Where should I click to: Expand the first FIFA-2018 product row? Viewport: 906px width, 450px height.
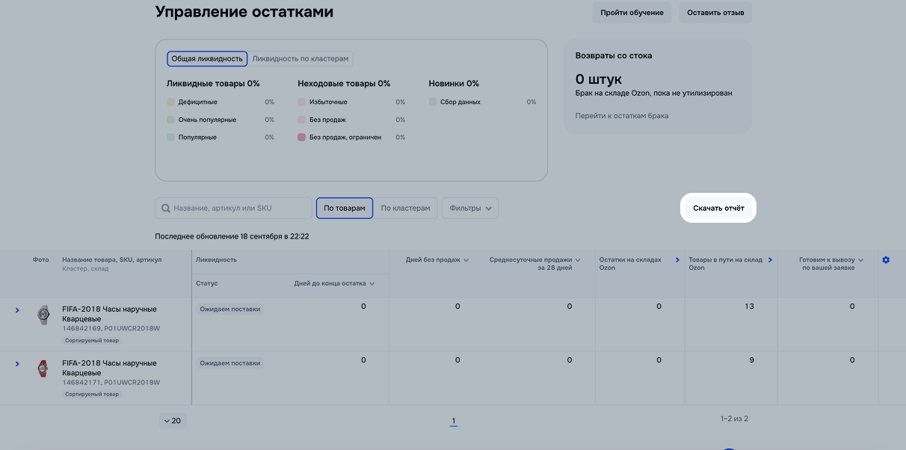(x=17, y=309)
